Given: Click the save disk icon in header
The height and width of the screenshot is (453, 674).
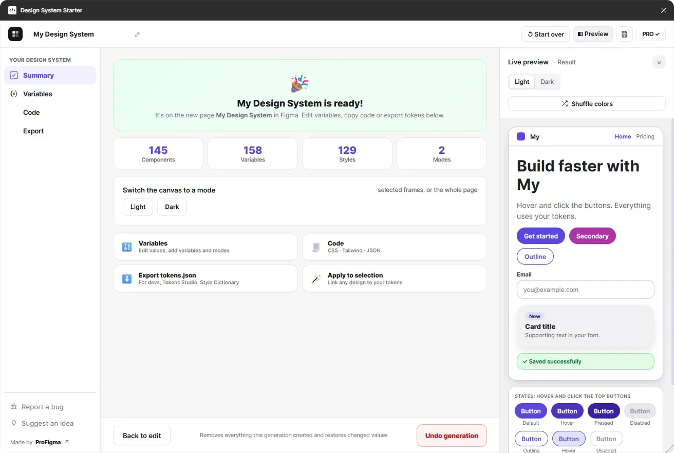Looking at the screenshot, I should click(624, 34).
